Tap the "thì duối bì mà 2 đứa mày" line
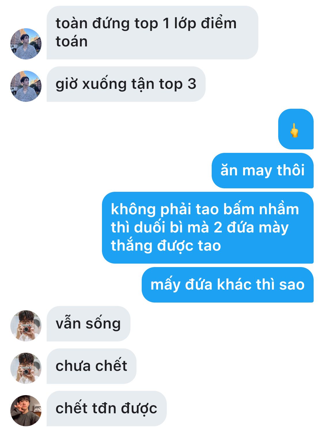 (x=200, y=227)
